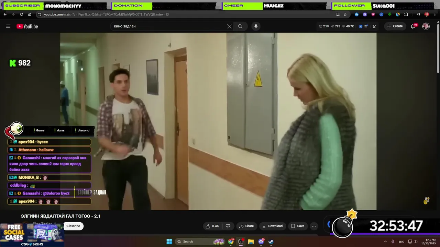Open the browser three-dot menu

pos(435,14)
